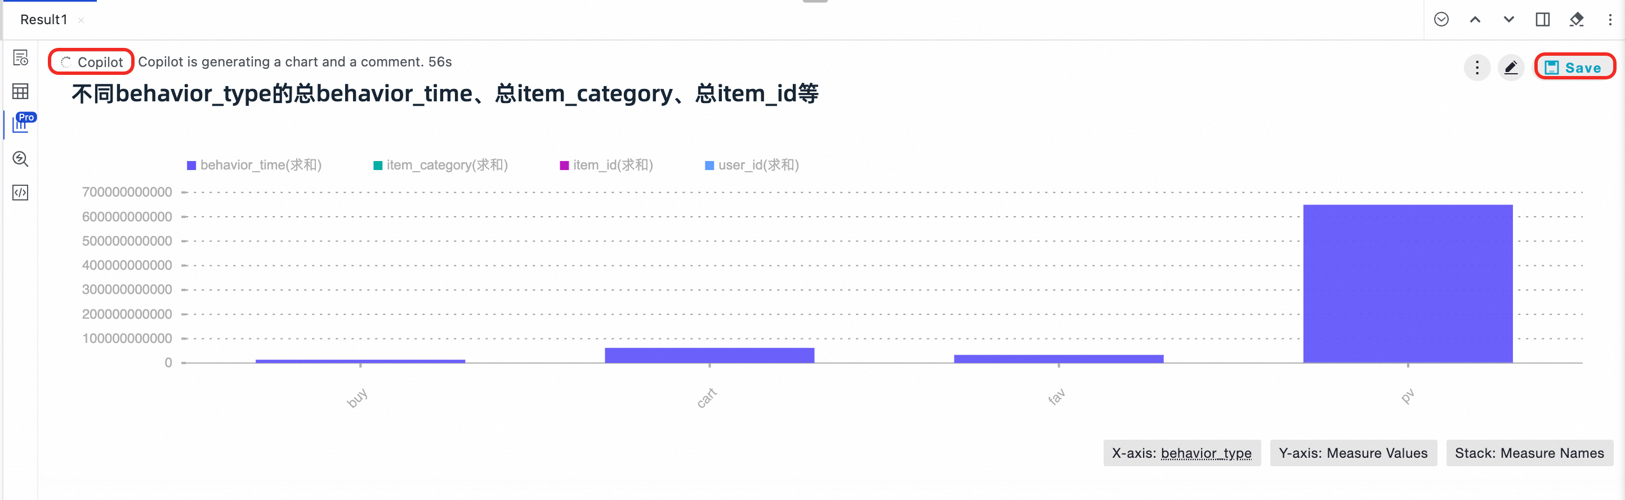Screen dimensions: 1625x500
Task: Expand panel with the down chevron
Action: 1508,20
